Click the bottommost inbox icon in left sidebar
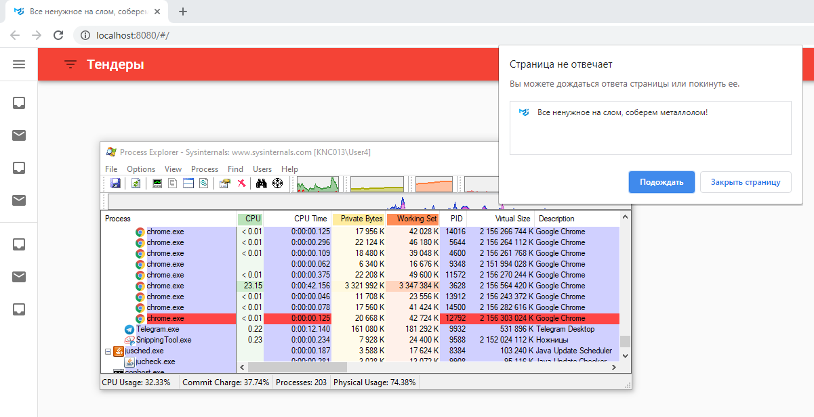Screen dimensions: 814x417 [19, 309]
